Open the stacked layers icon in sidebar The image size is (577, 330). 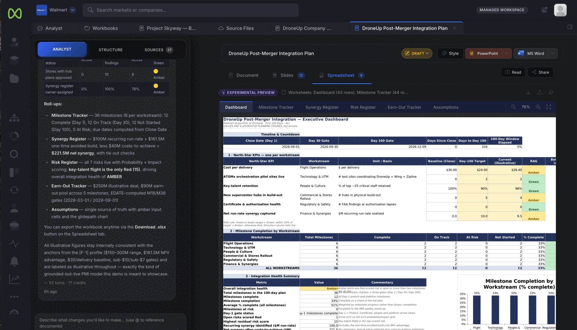click(14, 60)
